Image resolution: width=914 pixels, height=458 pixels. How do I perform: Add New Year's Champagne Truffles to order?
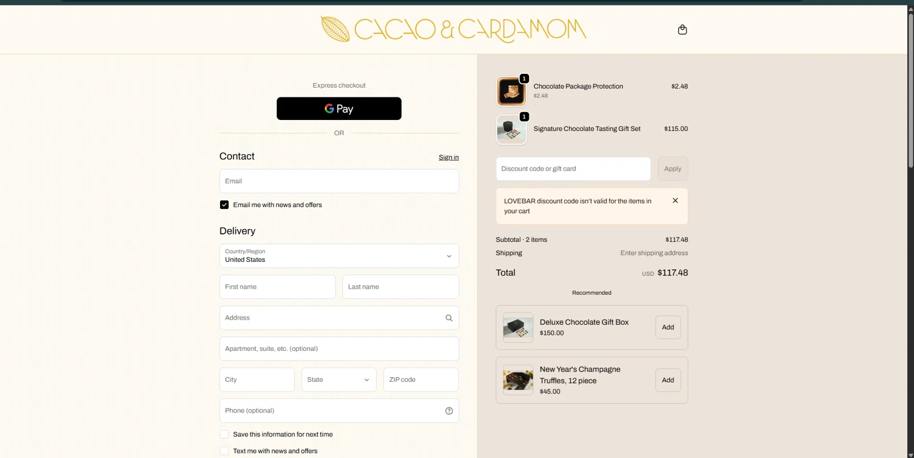point(668,380)
